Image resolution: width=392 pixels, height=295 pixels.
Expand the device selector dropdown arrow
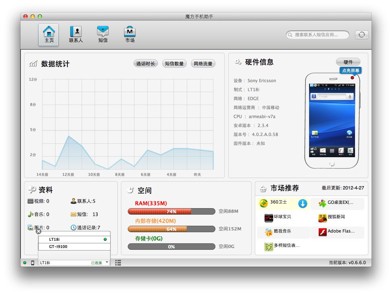(x=107, y=263)
